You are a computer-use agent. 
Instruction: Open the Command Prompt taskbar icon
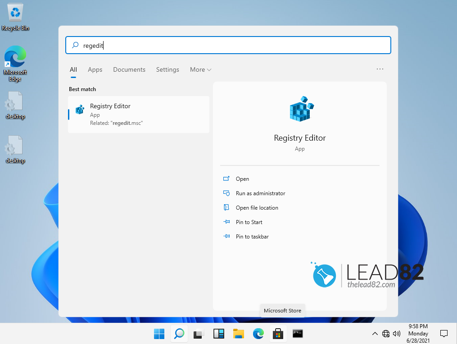tap(298, 334)
